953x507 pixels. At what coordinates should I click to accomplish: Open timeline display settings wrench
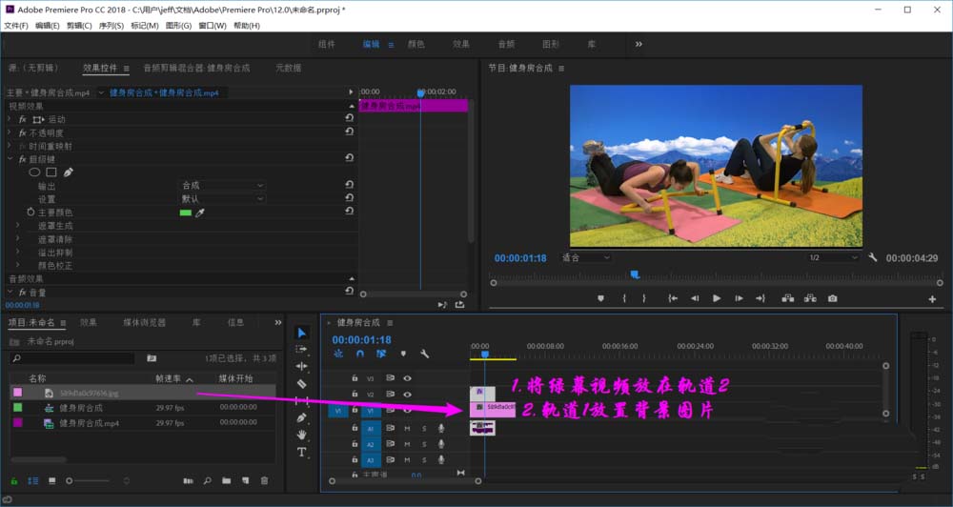pos(424,354)
